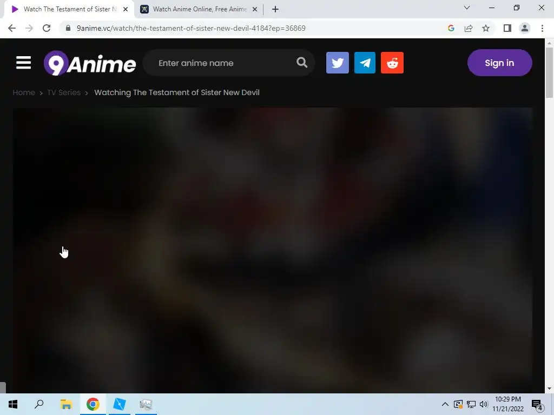Screen dimensions: 554x415
Task: Click scrollbar down arrow
Action: click(x=549, y=389)
